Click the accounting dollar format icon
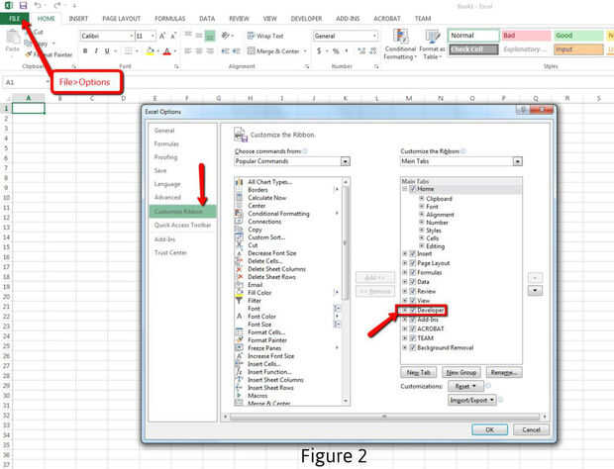The height and width of the screenshot is (469, 614). coord(319,51)
